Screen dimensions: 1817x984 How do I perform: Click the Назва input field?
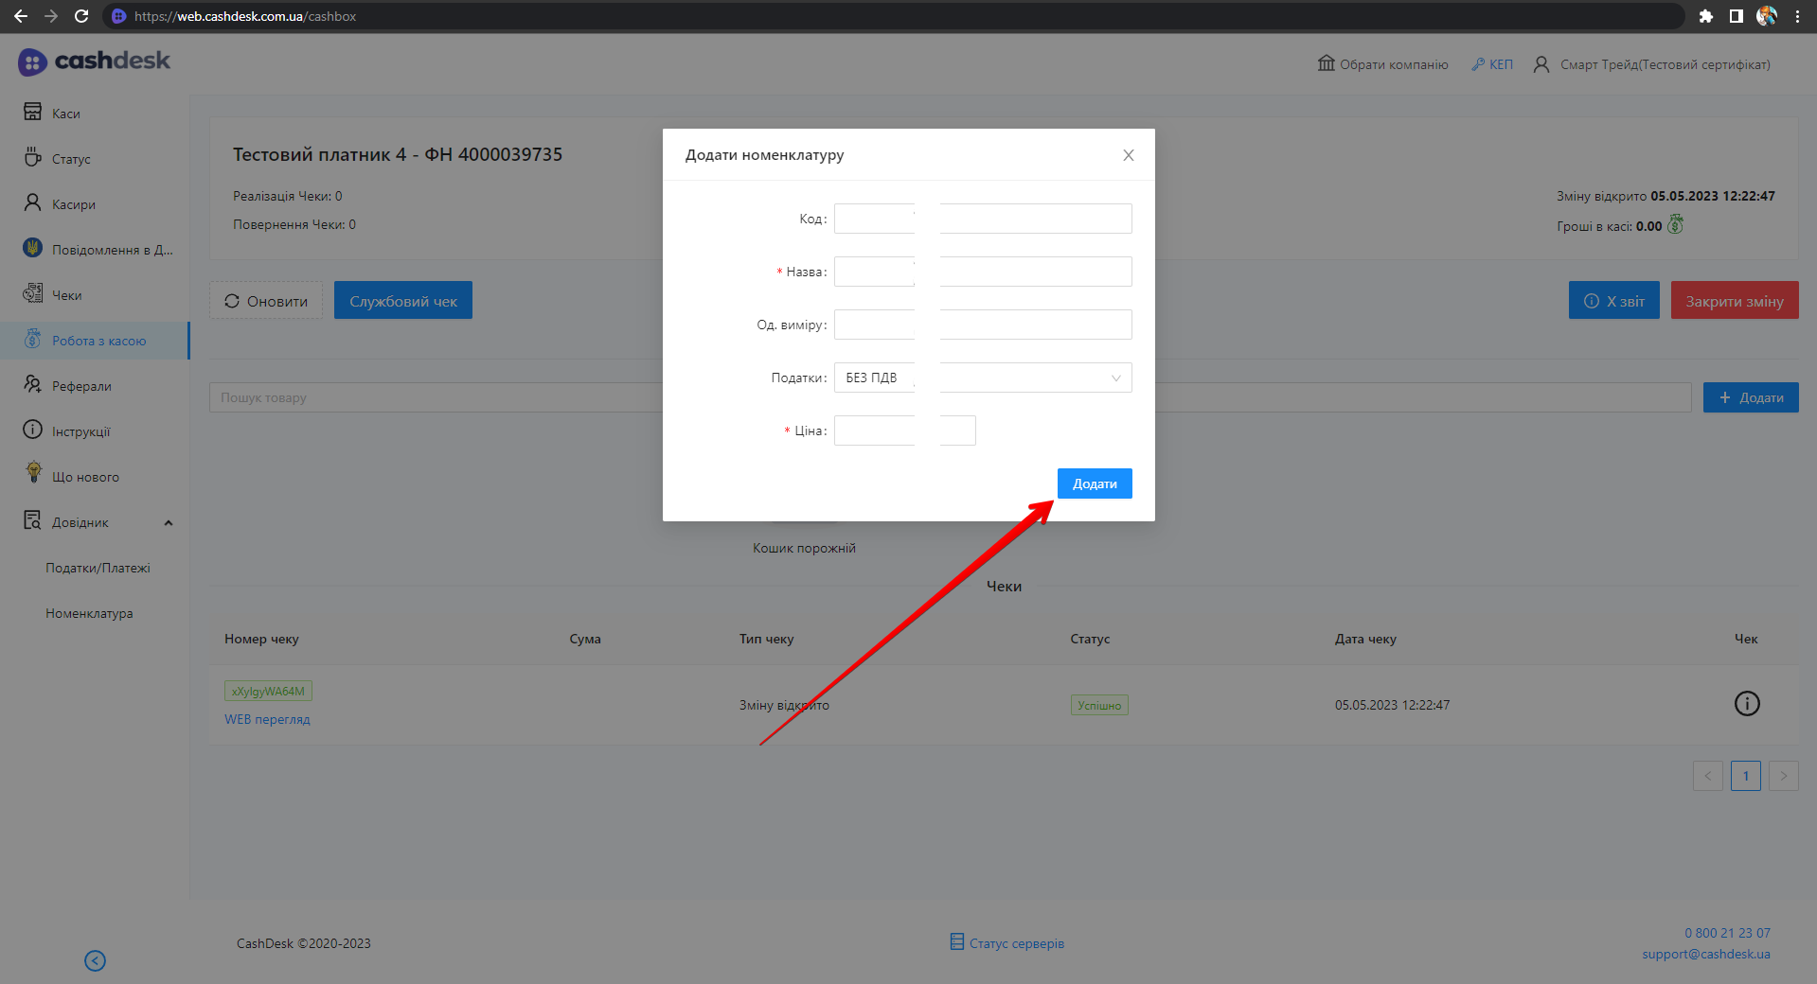tap(982, 272)
